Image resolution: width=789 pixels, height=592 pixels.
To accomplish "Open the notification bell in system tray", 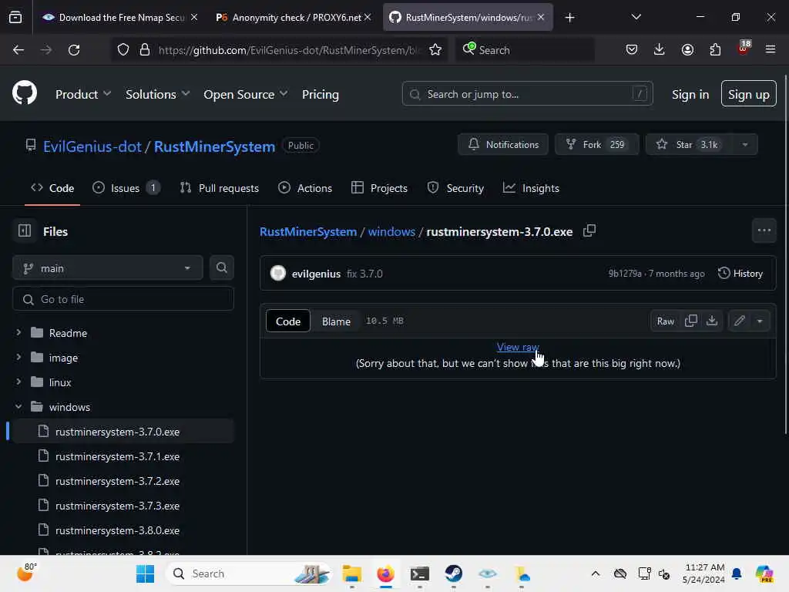I will pos(737,573).
